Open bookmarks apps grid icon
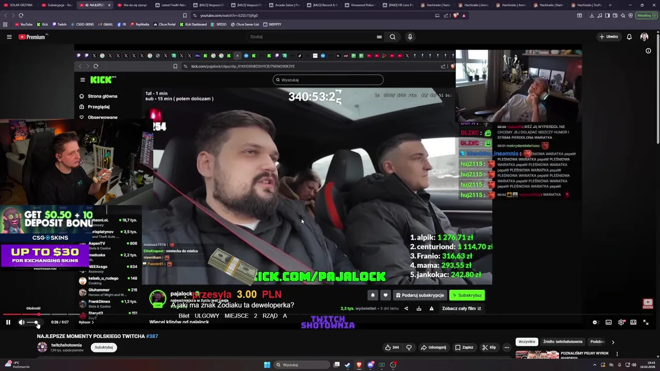 (5, 24)
